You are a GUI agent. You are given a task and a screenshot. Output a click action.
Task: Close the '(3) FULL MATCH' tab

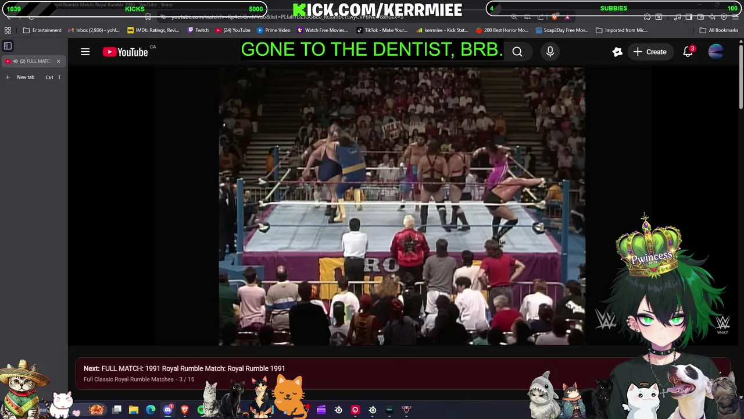(x=58, y=61)
